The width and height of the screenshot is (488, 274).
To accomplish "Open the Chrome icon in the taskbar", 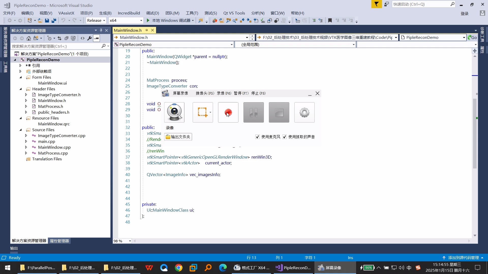I will pyautogui.click(x=179, y=268).
